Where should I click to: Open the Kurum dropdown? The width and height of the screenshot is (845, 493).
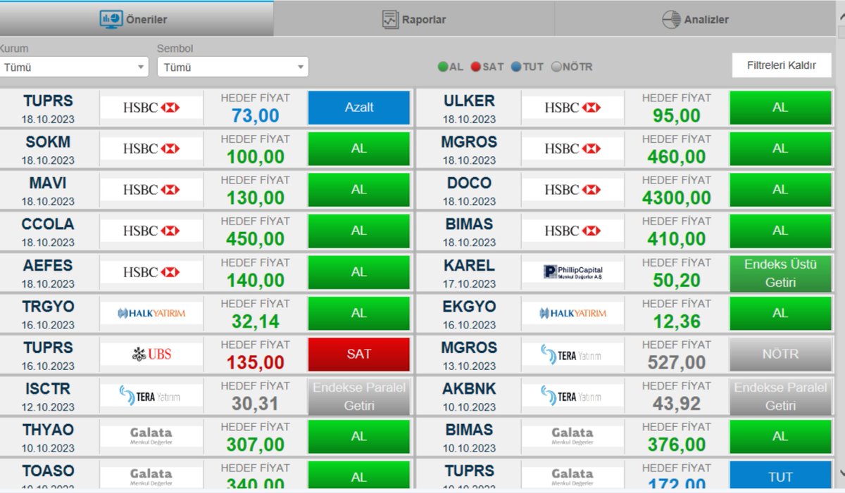click(x=74, y=67)
